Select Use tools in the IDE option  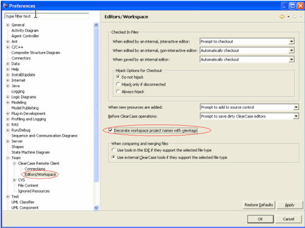pyautogui.click(x=114, y=150)
